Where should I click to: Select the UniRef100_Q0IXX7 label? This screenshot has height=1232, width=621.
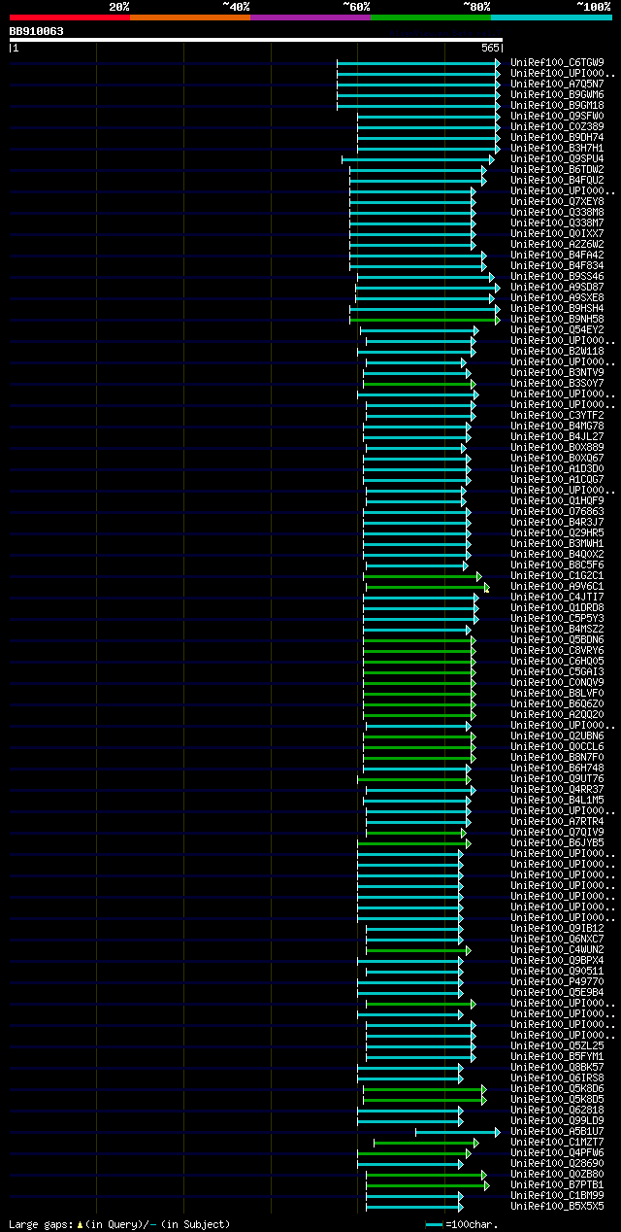pos(557,233)
